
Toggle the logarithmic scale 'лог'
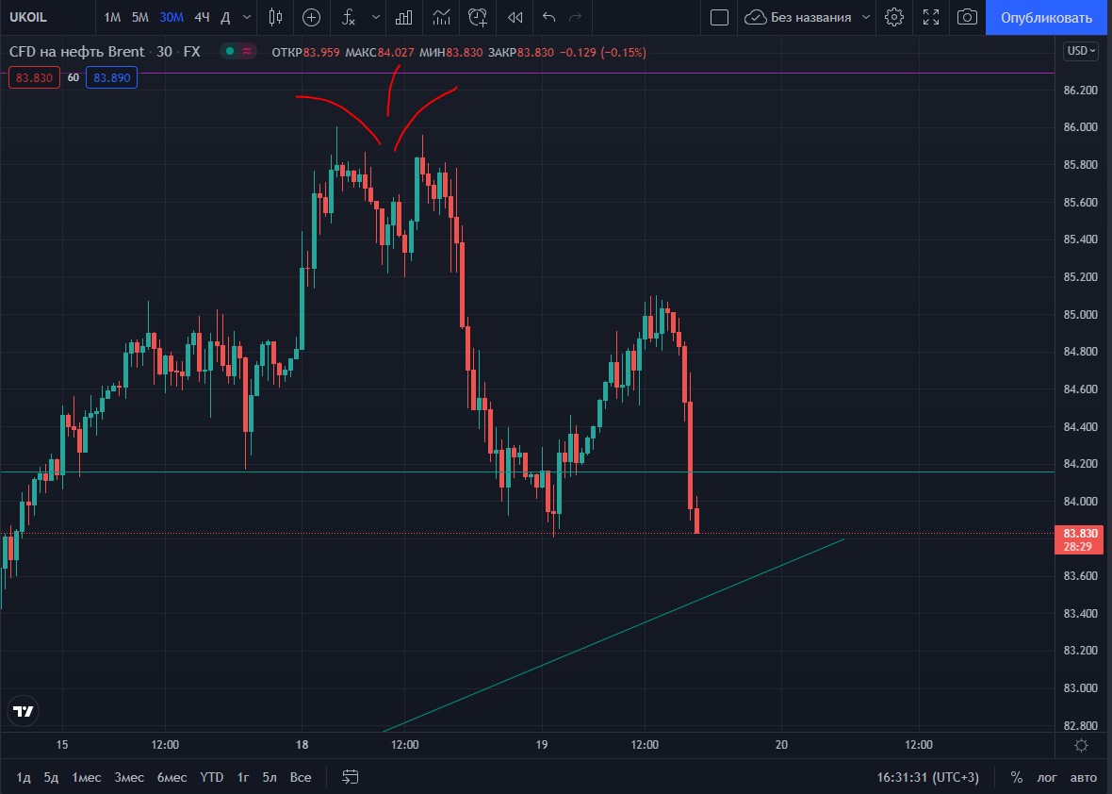point(1047,777)
